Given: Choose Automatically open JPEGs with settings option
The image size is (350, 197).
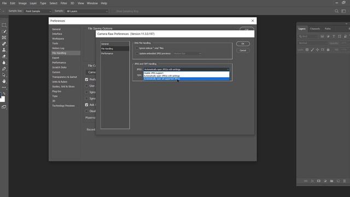Looking at the screenshot, I should click(x=186, y=76).
